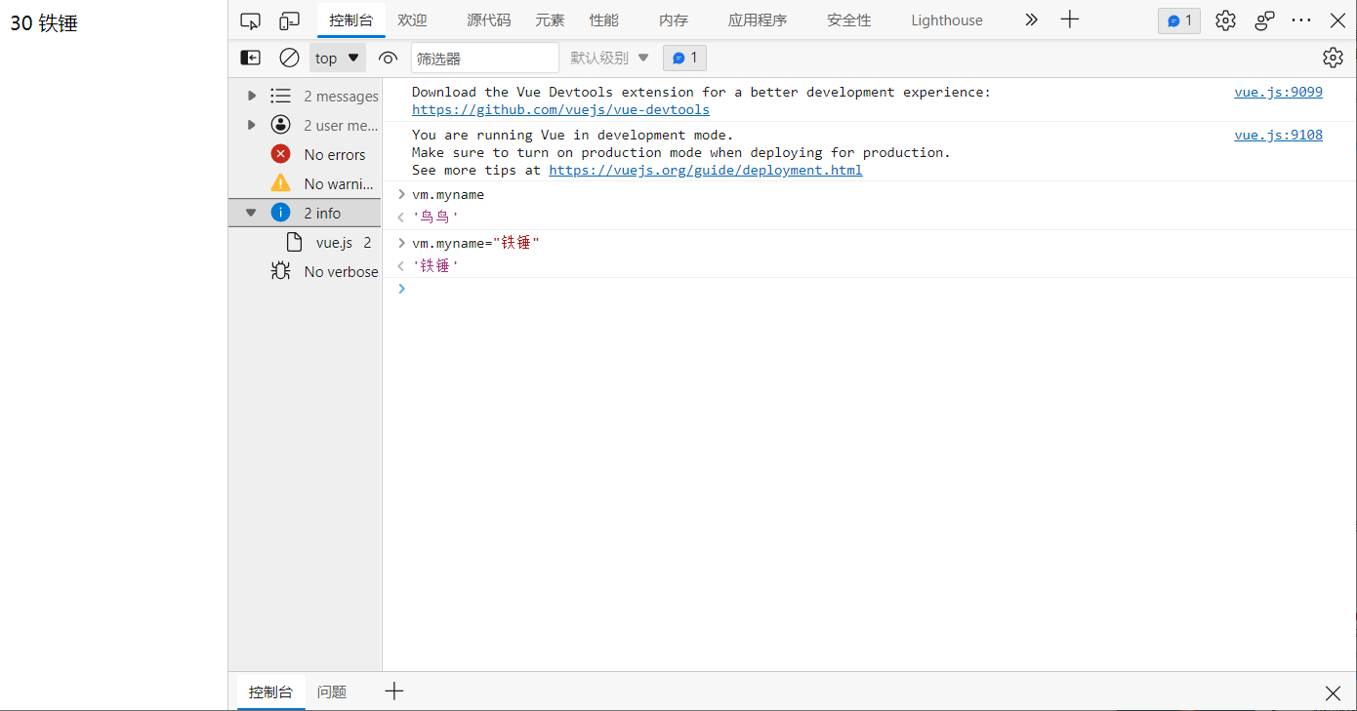The image size is (1357, 711).
Task: Open the 默认级别 log level dropdown
Action: tap(610, 59)
